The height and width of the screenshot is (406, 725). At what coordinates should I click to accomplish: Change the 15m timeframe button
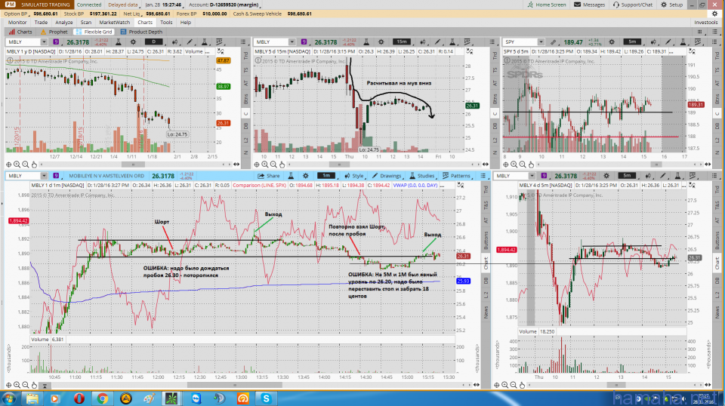point(401,42)
